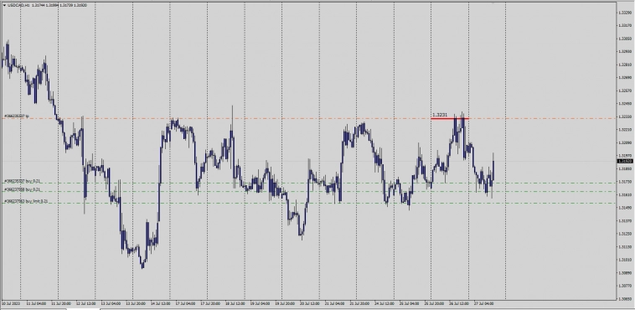Select the orange take-profit 'tp' order line label
The width and height of the screenshot is (635, 310).
click(x=17, y=116)
